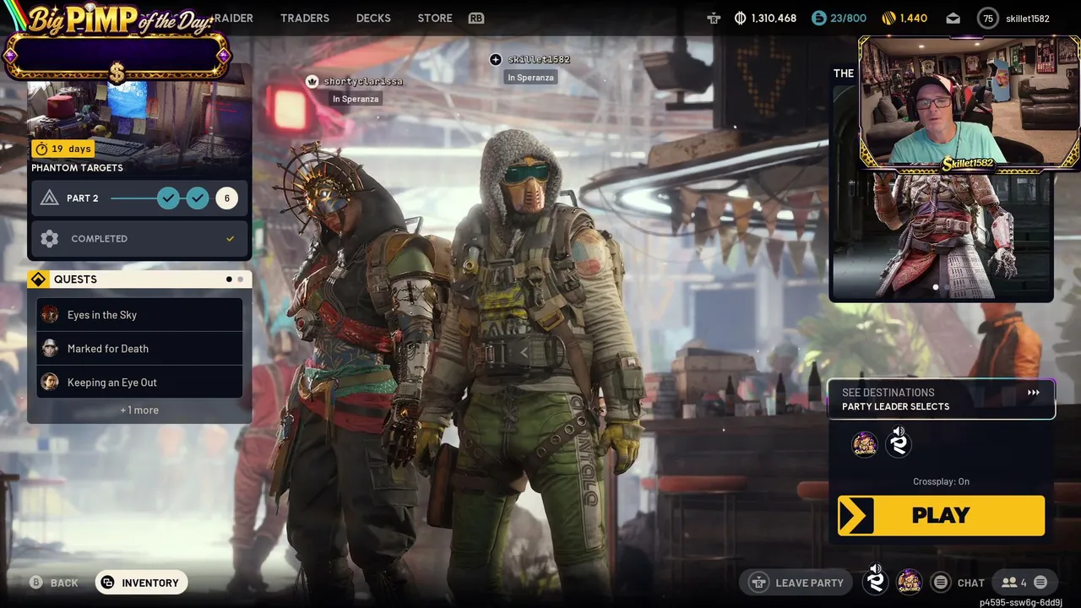Open the Eyes in the Sky quest

(x=139, y=315)
